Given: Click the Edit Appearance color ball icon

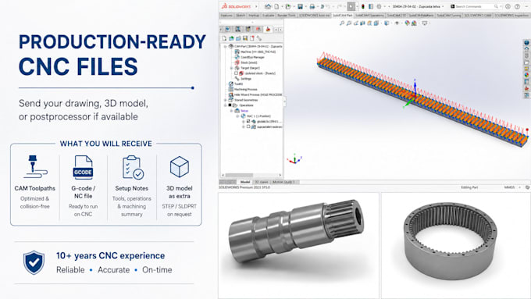Looking at the screenshot, I should pyautogui.click(x=408, y=23).
